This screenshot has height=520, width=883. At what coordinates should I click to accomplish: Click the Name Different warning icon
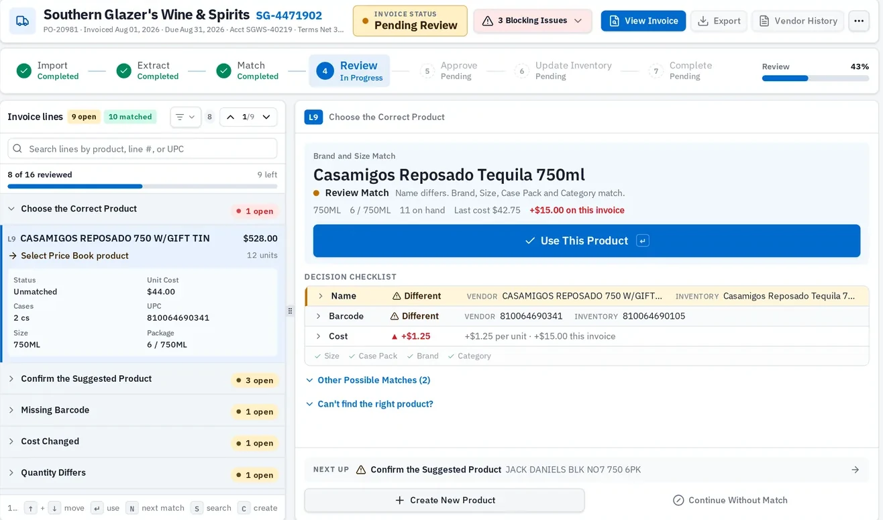pyautogui.click(x=397, y=296)
